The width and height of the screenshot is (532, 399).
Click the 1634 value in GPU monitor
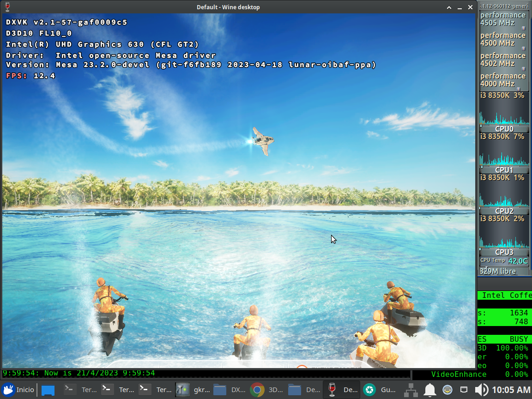click(x=519, y=313)
